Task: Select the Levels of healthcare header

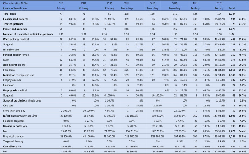Action: click(15, 8)
